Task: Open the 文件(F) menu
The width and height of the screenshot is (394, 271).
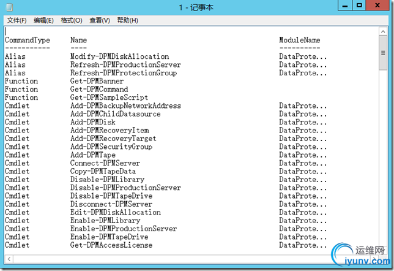Action: [17, 20]
